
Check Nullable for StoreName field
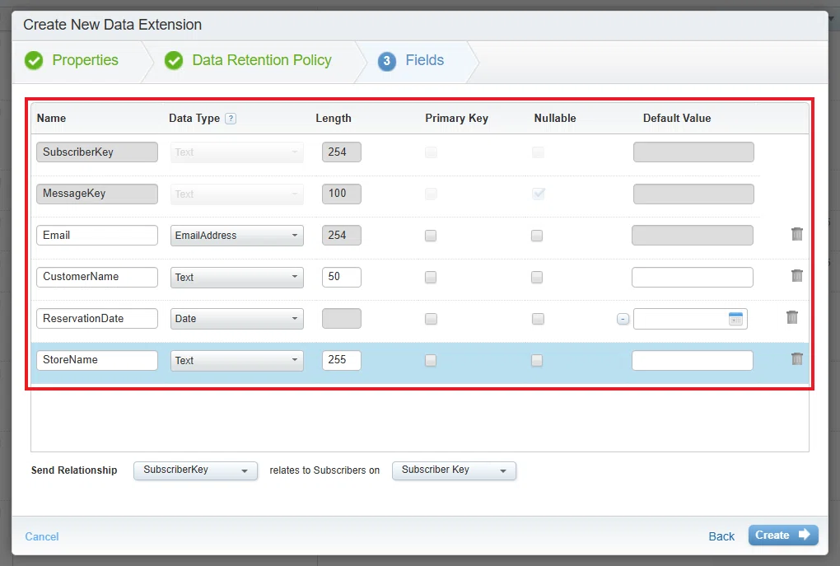[x=537, y=360]
